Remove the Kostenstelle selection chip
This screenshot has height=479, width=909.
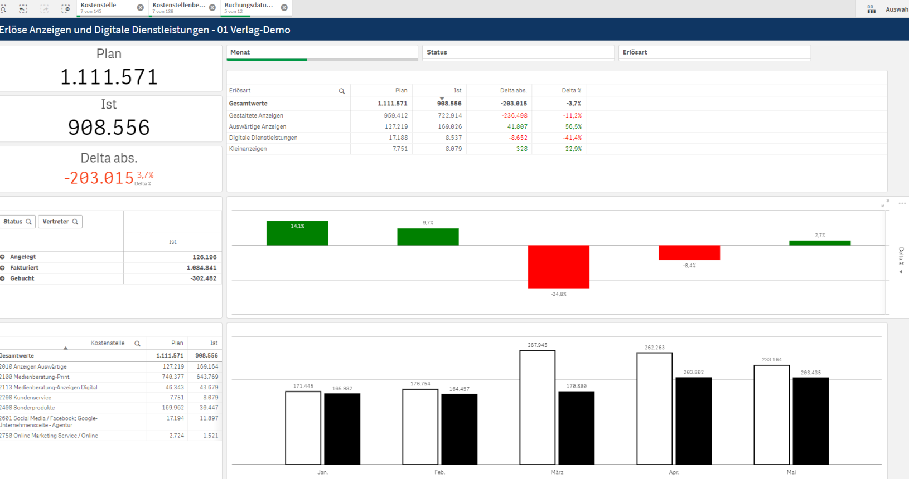[x=140, y=8]
